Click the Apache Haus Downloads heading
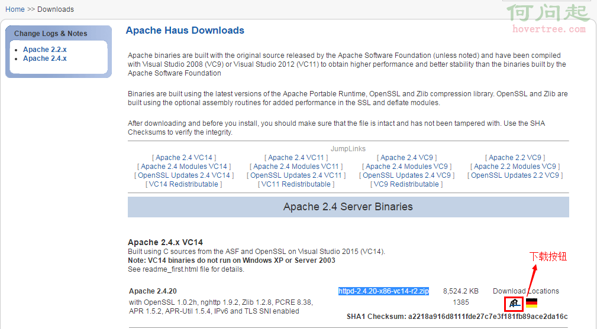Image resolution: width=597 pixels, height=329 pixels. tap(185, 30)
